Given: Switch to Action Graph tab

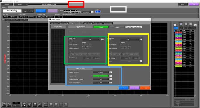Looking at the screenshot, I should coord(24,20).
